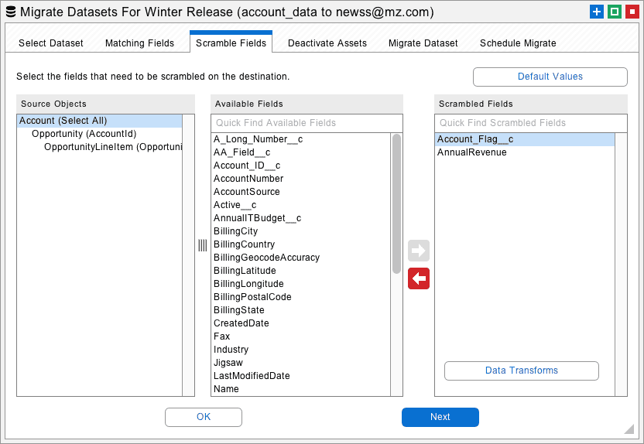Image resolution: width=644 pixels, height=444 pixels.
Task: Select Fax field
Action: point(300,336)
